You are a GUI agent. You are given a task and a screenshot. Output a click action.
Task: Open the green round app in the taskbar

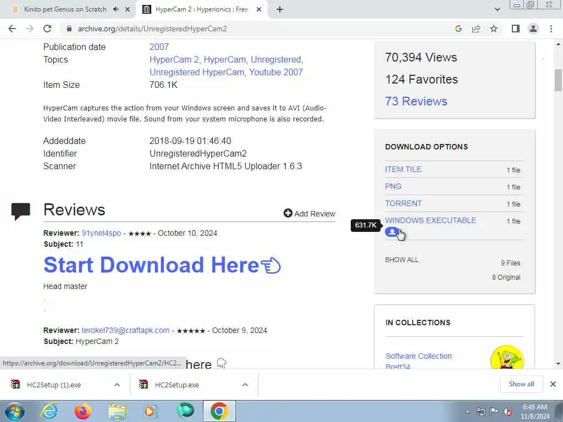185,411
